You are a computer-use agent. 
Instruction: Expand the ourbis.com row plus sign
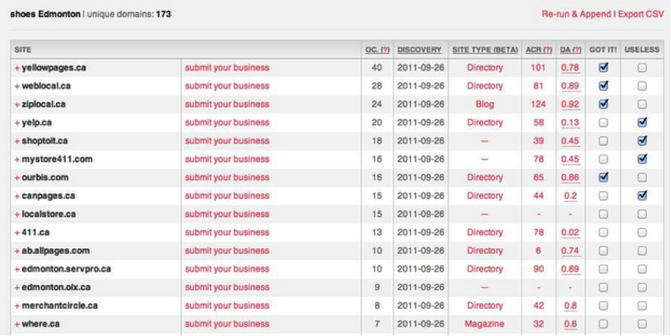(x=17, y=178)
